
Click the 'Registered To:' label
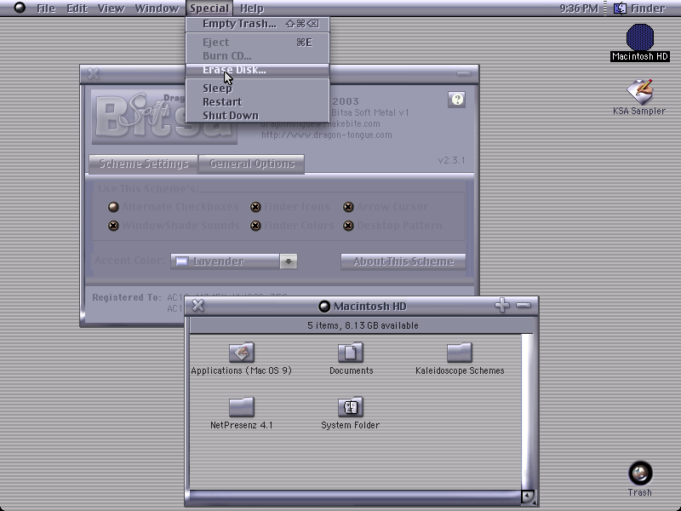pyautogui.click(x=127, y=297)
